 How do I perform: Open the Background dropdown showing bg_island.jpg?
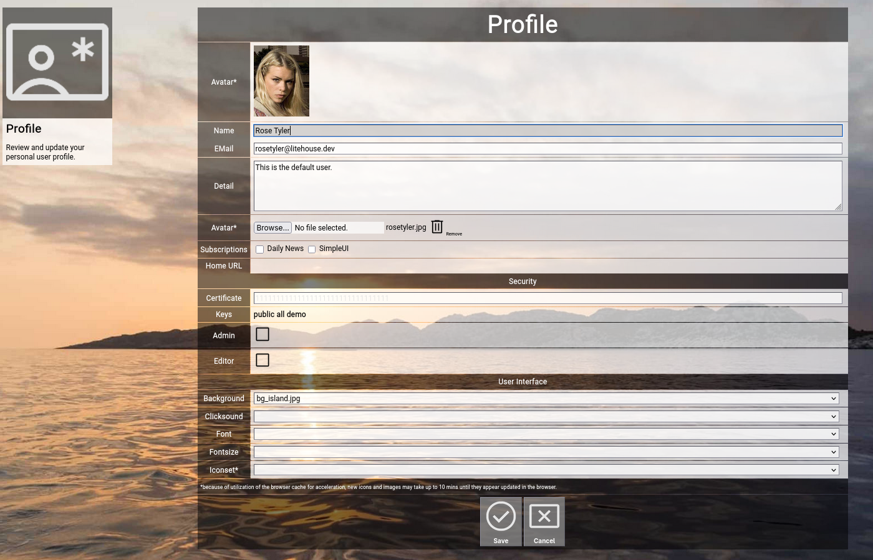point(546,399)
